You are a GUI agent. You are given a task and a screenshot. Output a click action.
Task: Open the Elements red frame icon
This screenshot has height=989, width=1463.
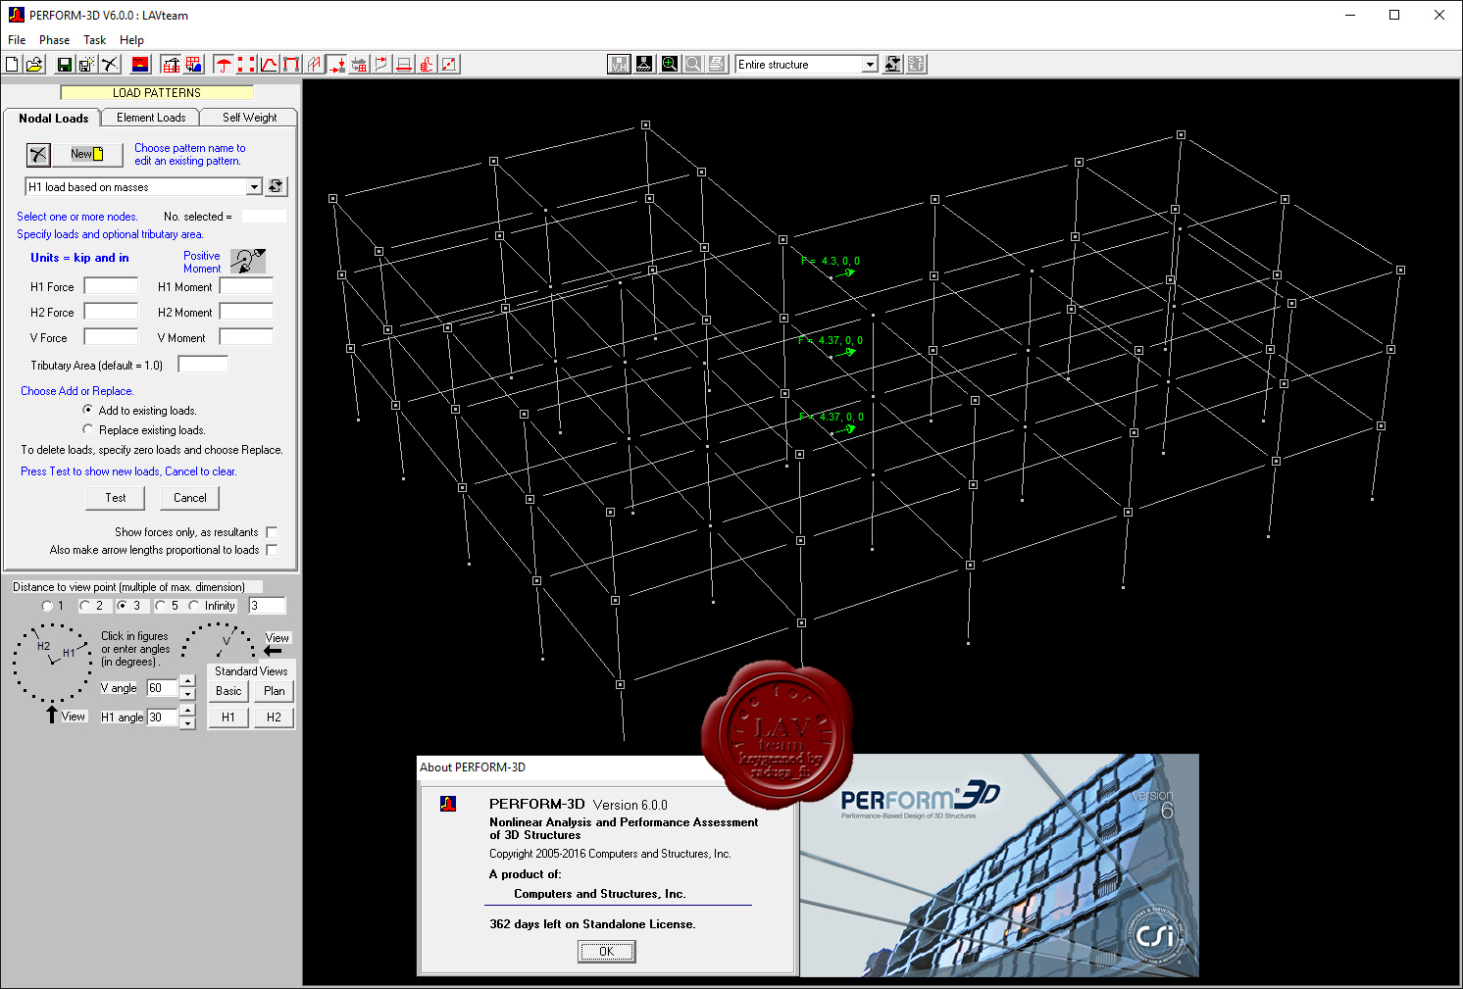(291, 65)
